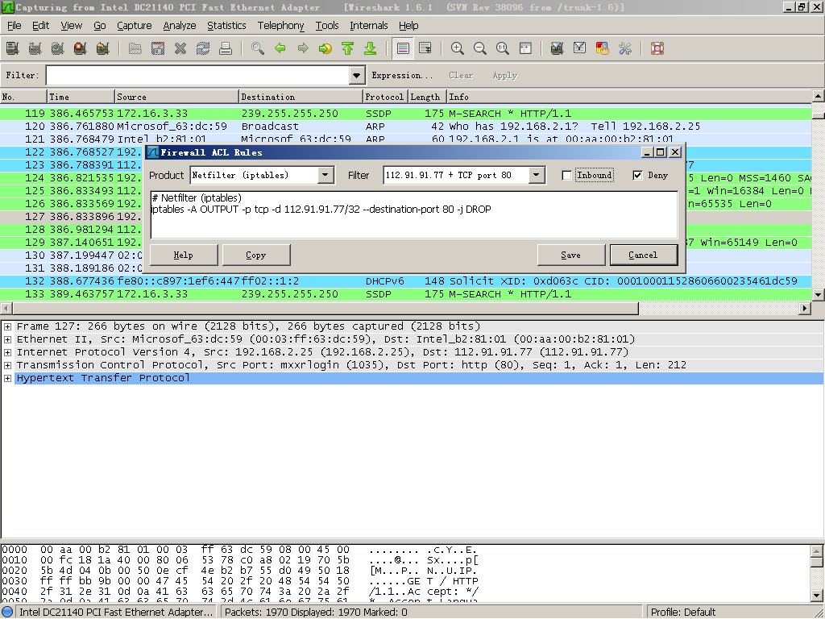This screenshot has height=619, width=825.
Task: Toggle auto scroll during live capture
Action: coord(425,48)
